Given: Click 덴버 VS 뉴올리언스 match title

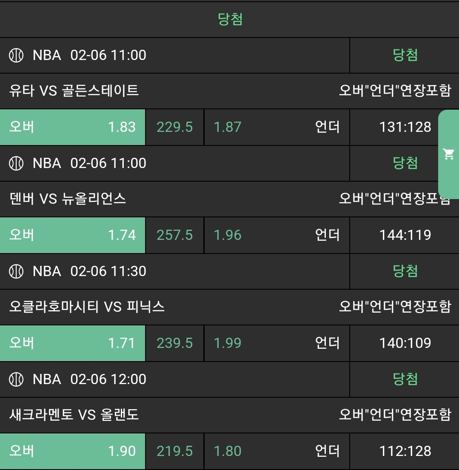Looking at the screenshot, I should point(68,199).
